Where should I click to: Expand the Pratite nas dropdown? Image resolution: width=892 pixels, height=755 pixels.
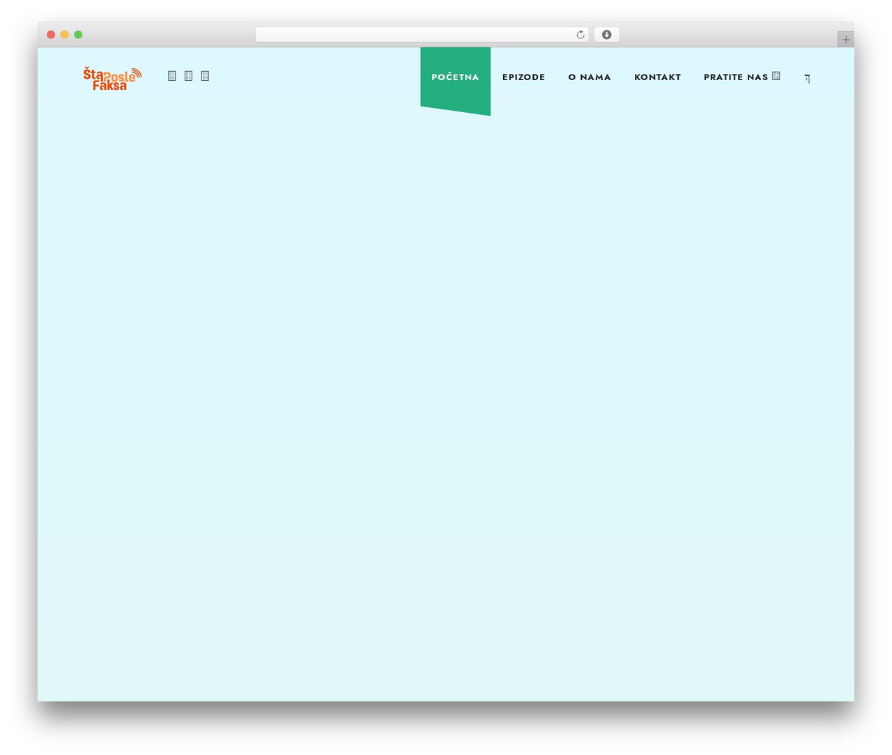pyautogui.click(x=742, y=77)
